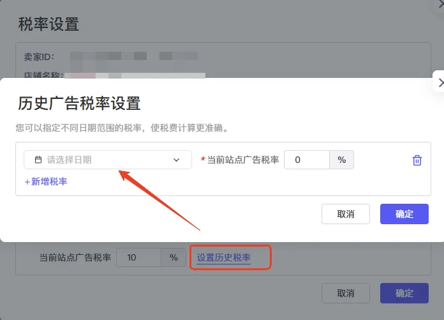Click the calendar icon in date picker

38,160
